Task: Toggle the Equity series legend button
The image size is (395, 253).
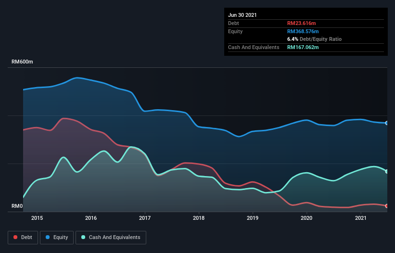Action: [57, 238]
